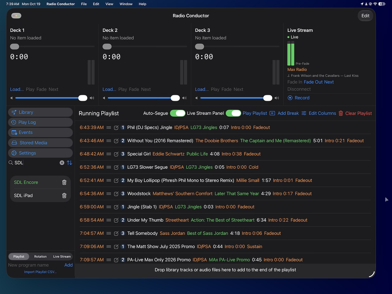Open the File menu

click(x=84, y=4)
